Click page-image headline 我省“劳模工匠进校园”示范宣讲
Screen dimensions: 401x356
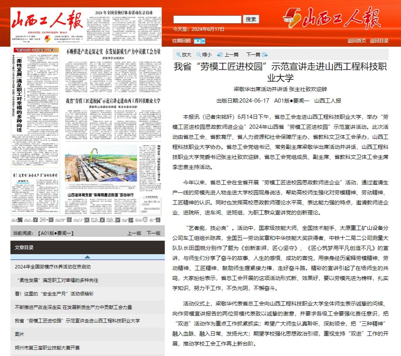[113, 101]
